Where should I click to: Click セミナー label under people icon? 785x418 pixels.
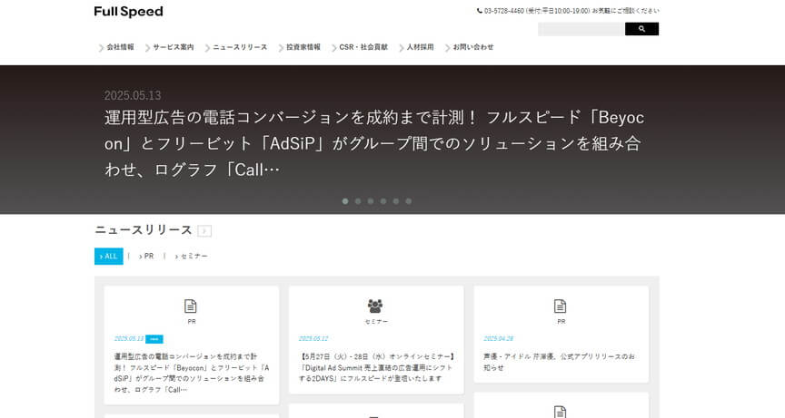(x=376, y=322)
